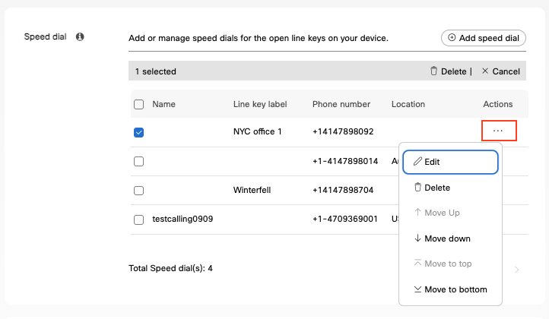Click phone number +1-4709369001
This screenshot has width=549, height=319.
click(x=345, y=219)
